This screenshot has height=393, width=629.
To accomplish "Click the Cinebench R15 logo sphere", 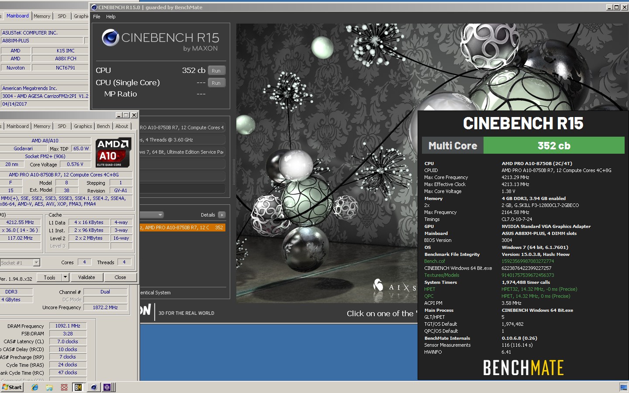I will tap(111, 38).
